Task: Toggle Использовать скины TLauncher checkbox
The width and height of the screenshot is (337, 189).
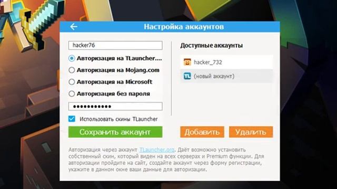Action: pyautogui.click(x=72, y=119)
